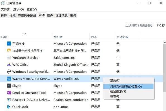The width and height of the screenshot is (166, 111).
Task: Choose 禁用(D) in the context menu
Action: click(x=128, y=80)
